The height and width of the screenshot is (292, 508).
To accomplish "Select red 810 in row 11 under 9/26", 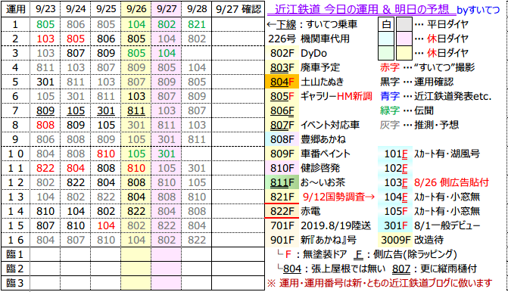I will click(x=136, y=168).
